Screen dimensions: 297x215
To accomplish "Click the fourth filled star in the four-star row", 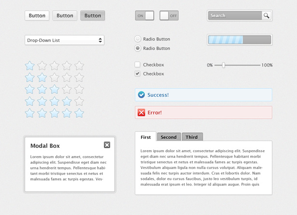I will click(x=67, y=101).
